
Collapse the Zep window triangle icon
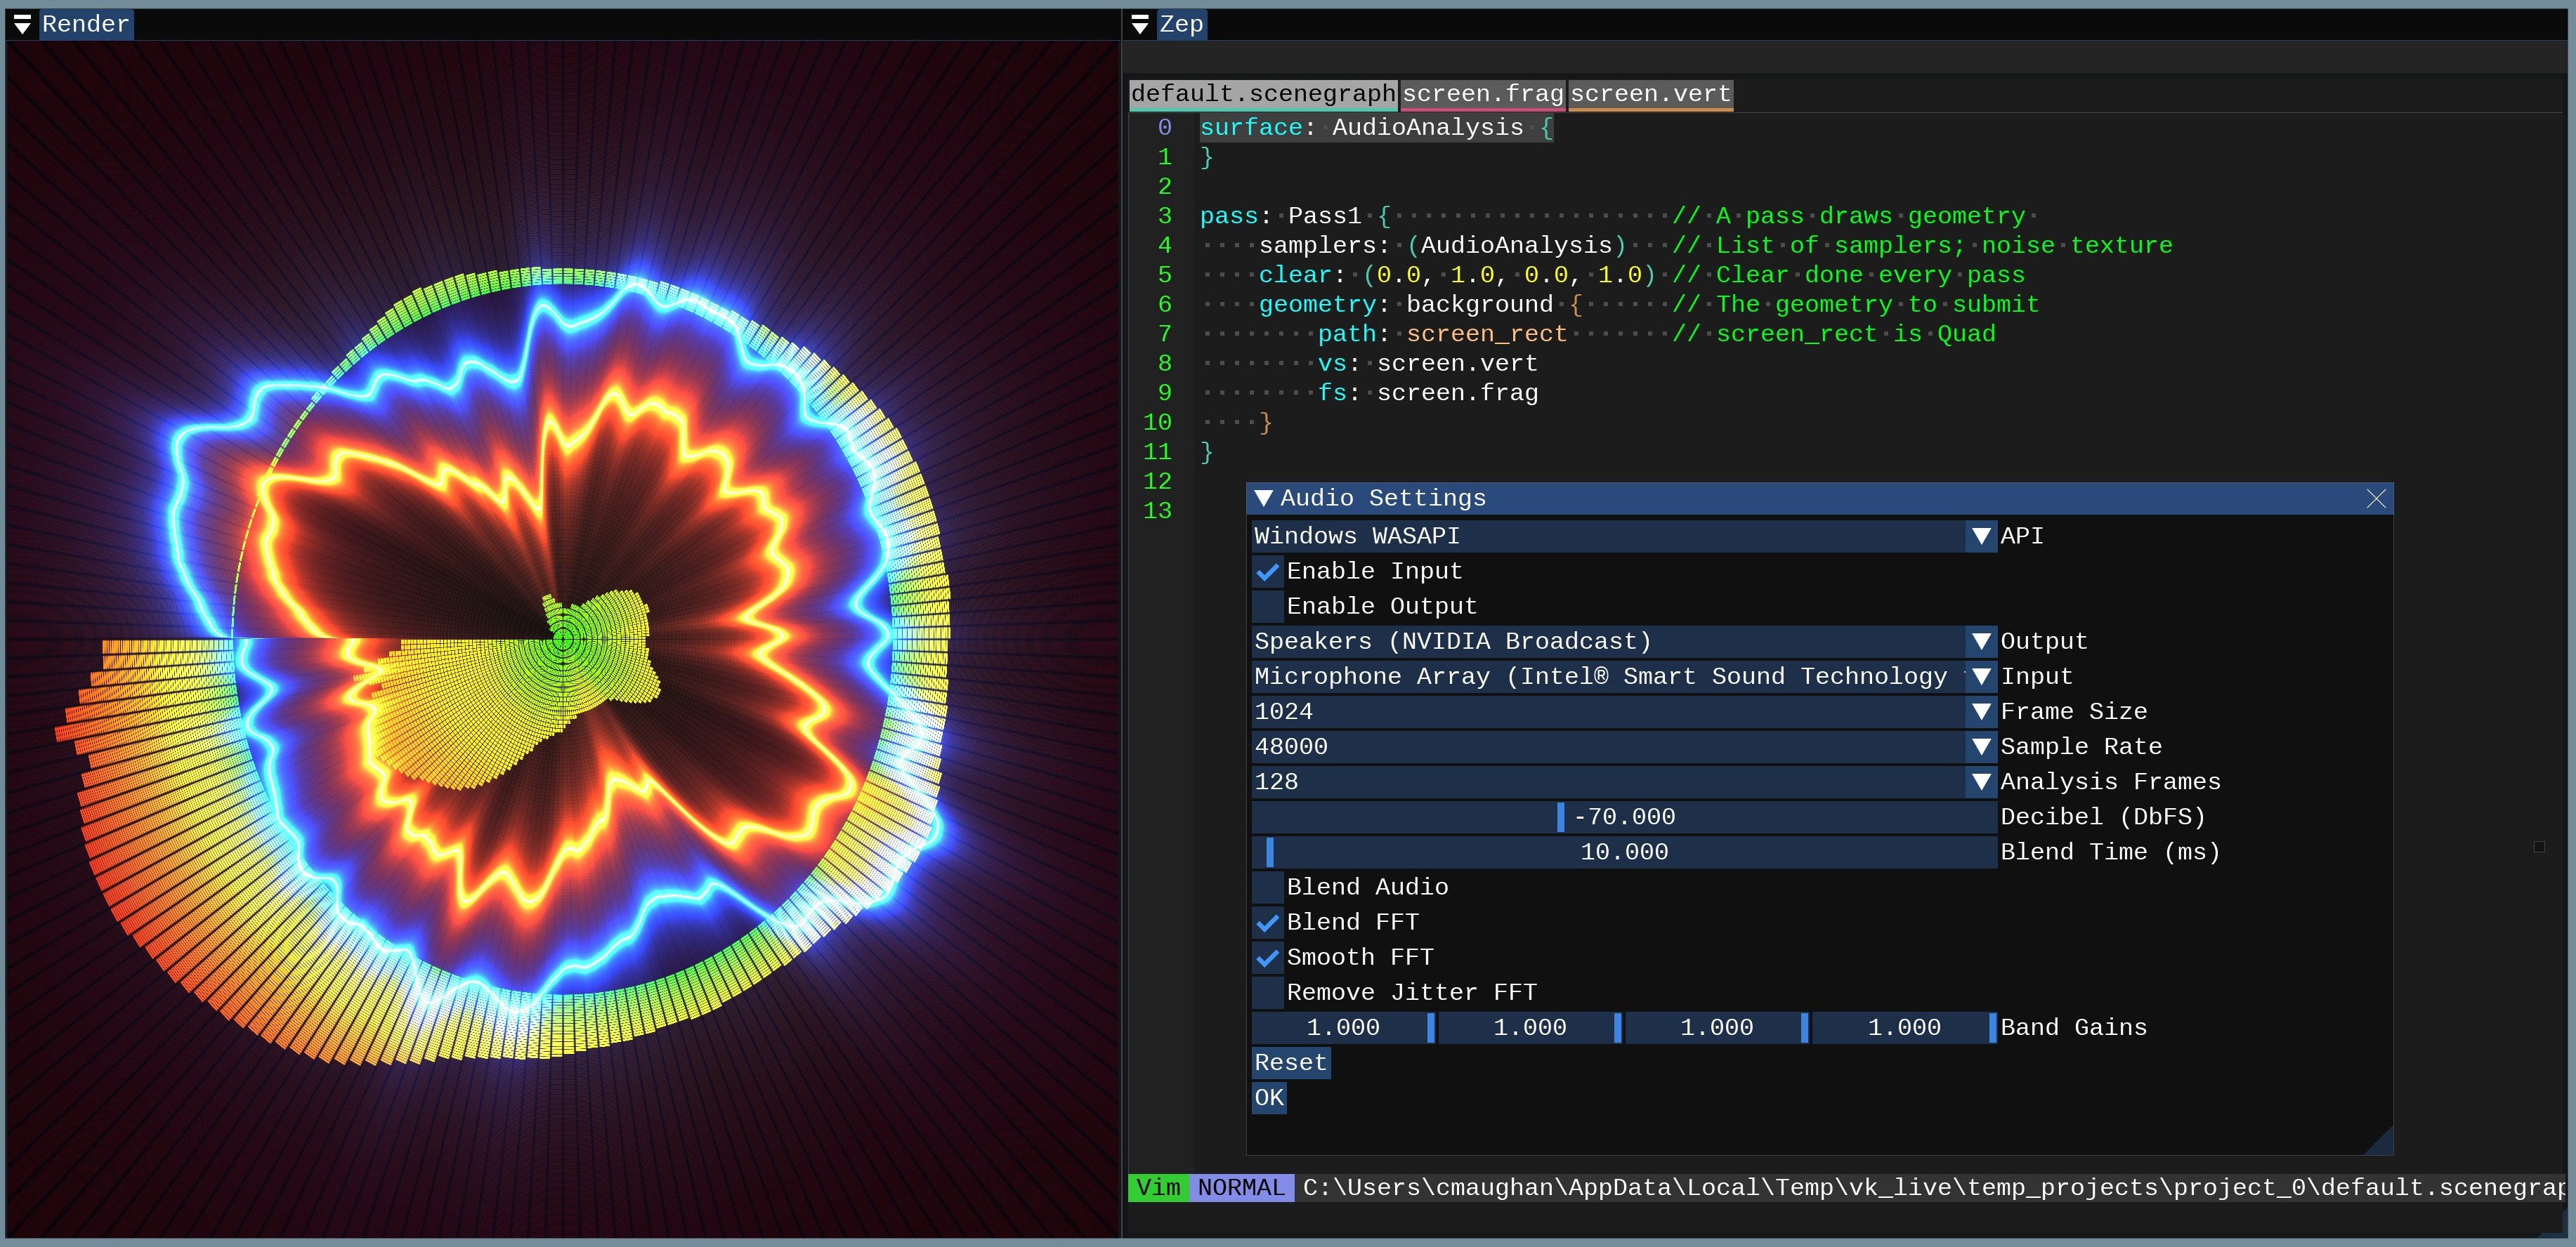point(1139,24)
